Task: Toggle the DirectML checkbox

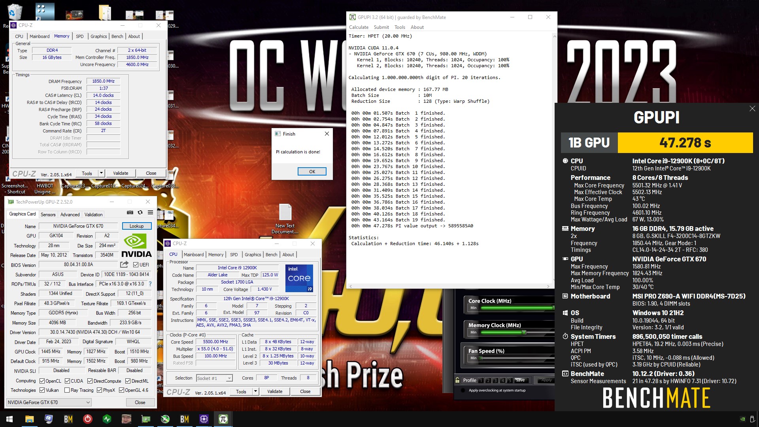Action: coord(128,381)
